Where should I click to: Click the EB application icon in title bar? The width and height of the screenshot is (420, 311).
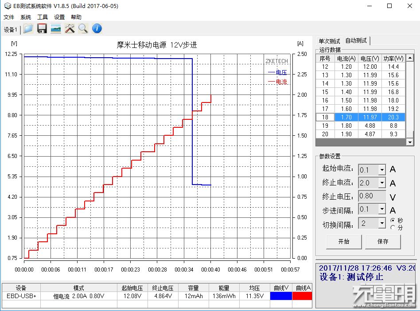click(8, 6)
